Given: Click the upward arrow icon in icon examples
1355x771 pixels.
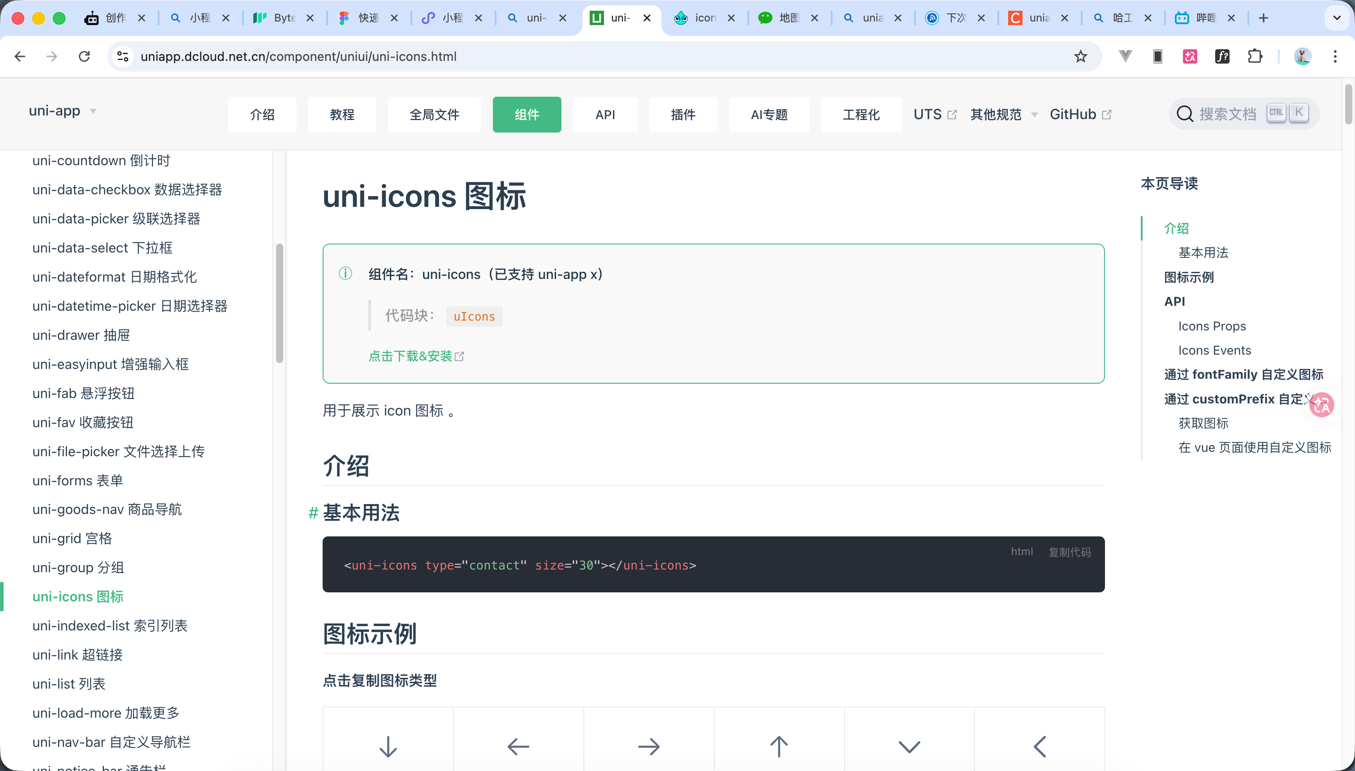Looking at the screenshot, I should [778, 746].
